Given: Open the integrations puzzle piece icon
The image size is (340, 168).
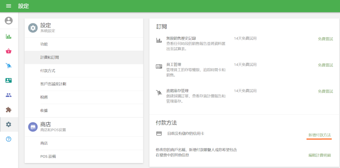Looking at the screenshot, I should pyautogui.click(x=8, y=110).
